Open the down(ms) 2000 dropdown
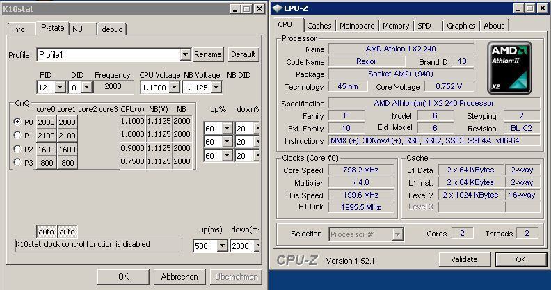This screenshot has width=551, height=290. 257,246
